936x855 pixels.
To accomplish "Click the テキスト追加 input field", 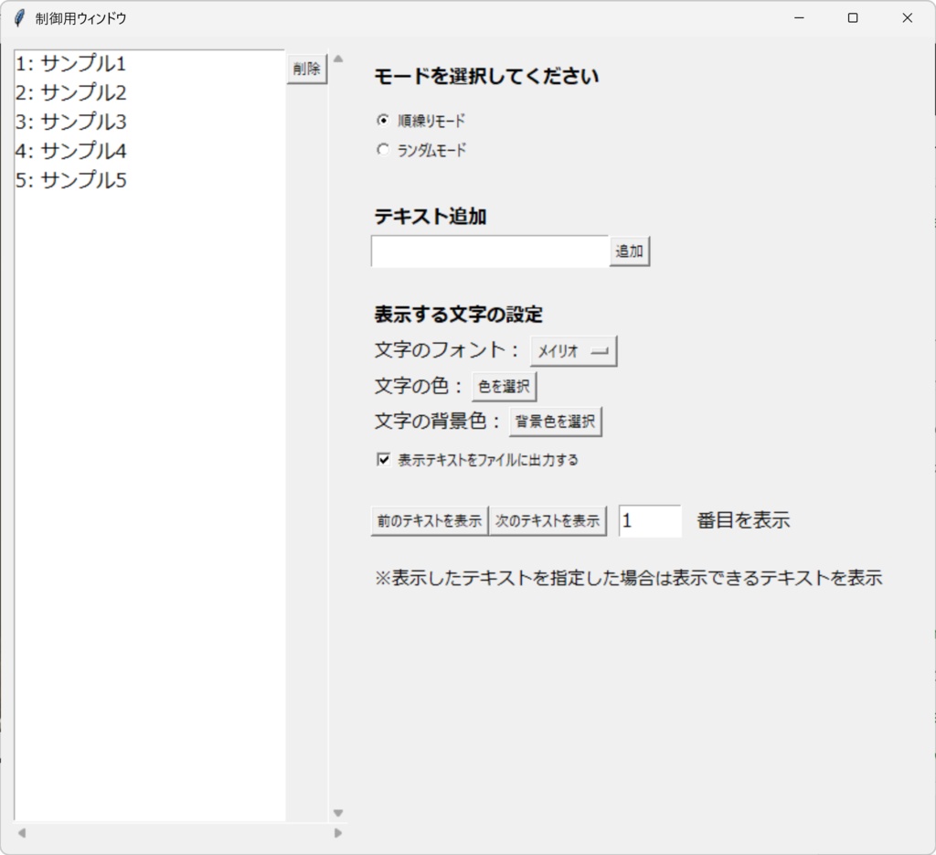I will (x=489, y=251).
